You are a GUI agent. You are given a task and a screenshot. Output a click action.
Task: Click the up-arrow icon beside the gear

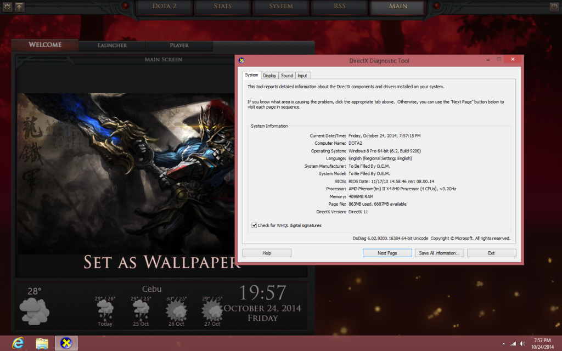click(20, 7)
